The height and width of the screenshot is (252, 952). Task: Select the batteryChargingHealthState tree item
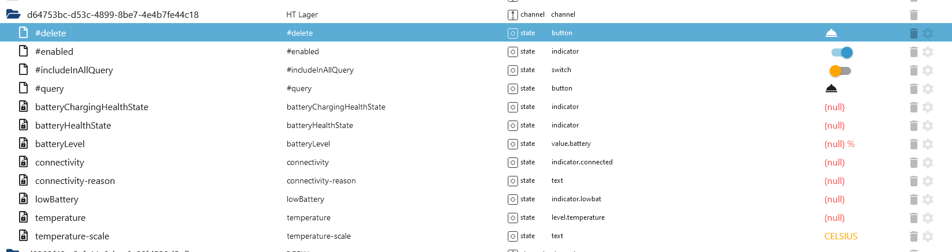pos(91,107)
